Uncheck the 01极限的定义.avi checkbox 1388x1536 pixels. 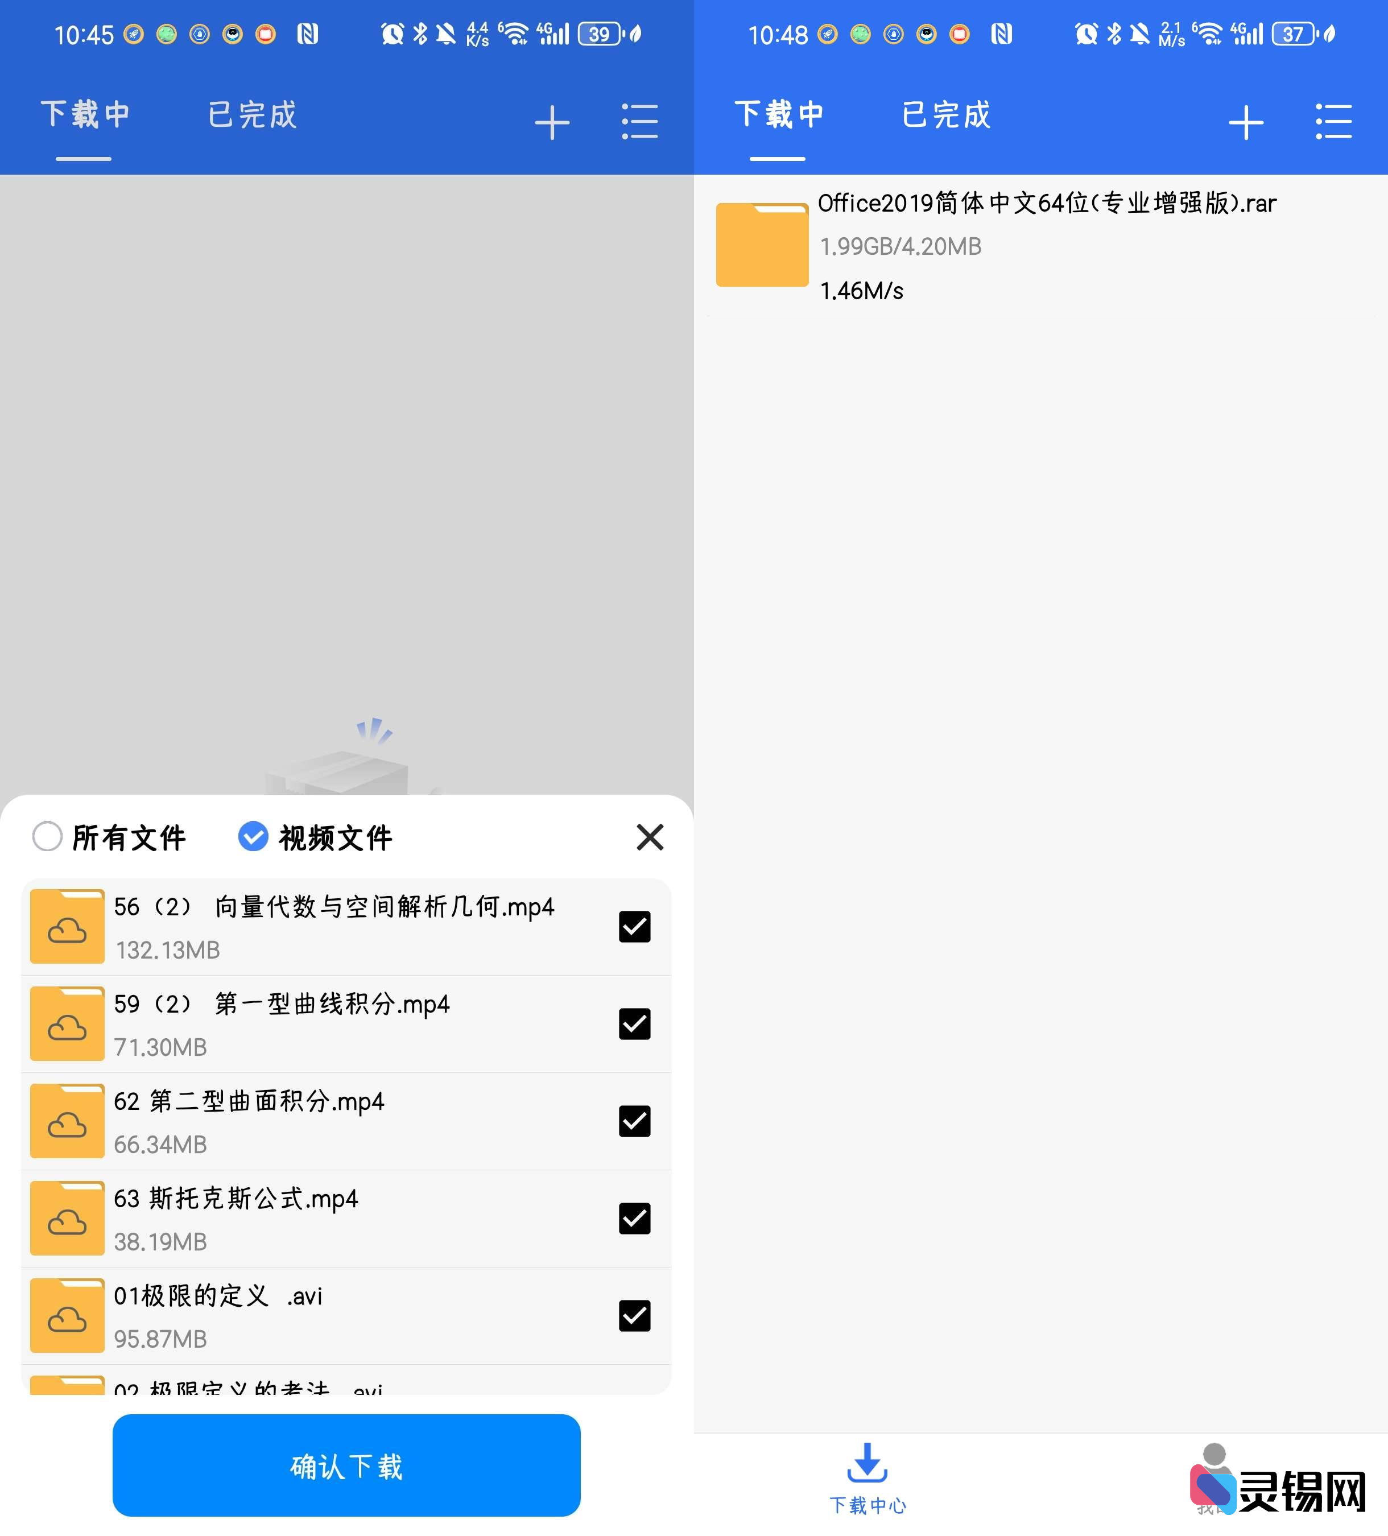point(634,1316)
